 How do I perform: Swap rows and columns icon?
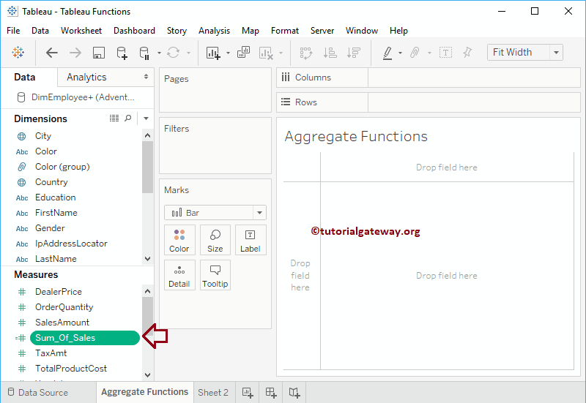306,53
